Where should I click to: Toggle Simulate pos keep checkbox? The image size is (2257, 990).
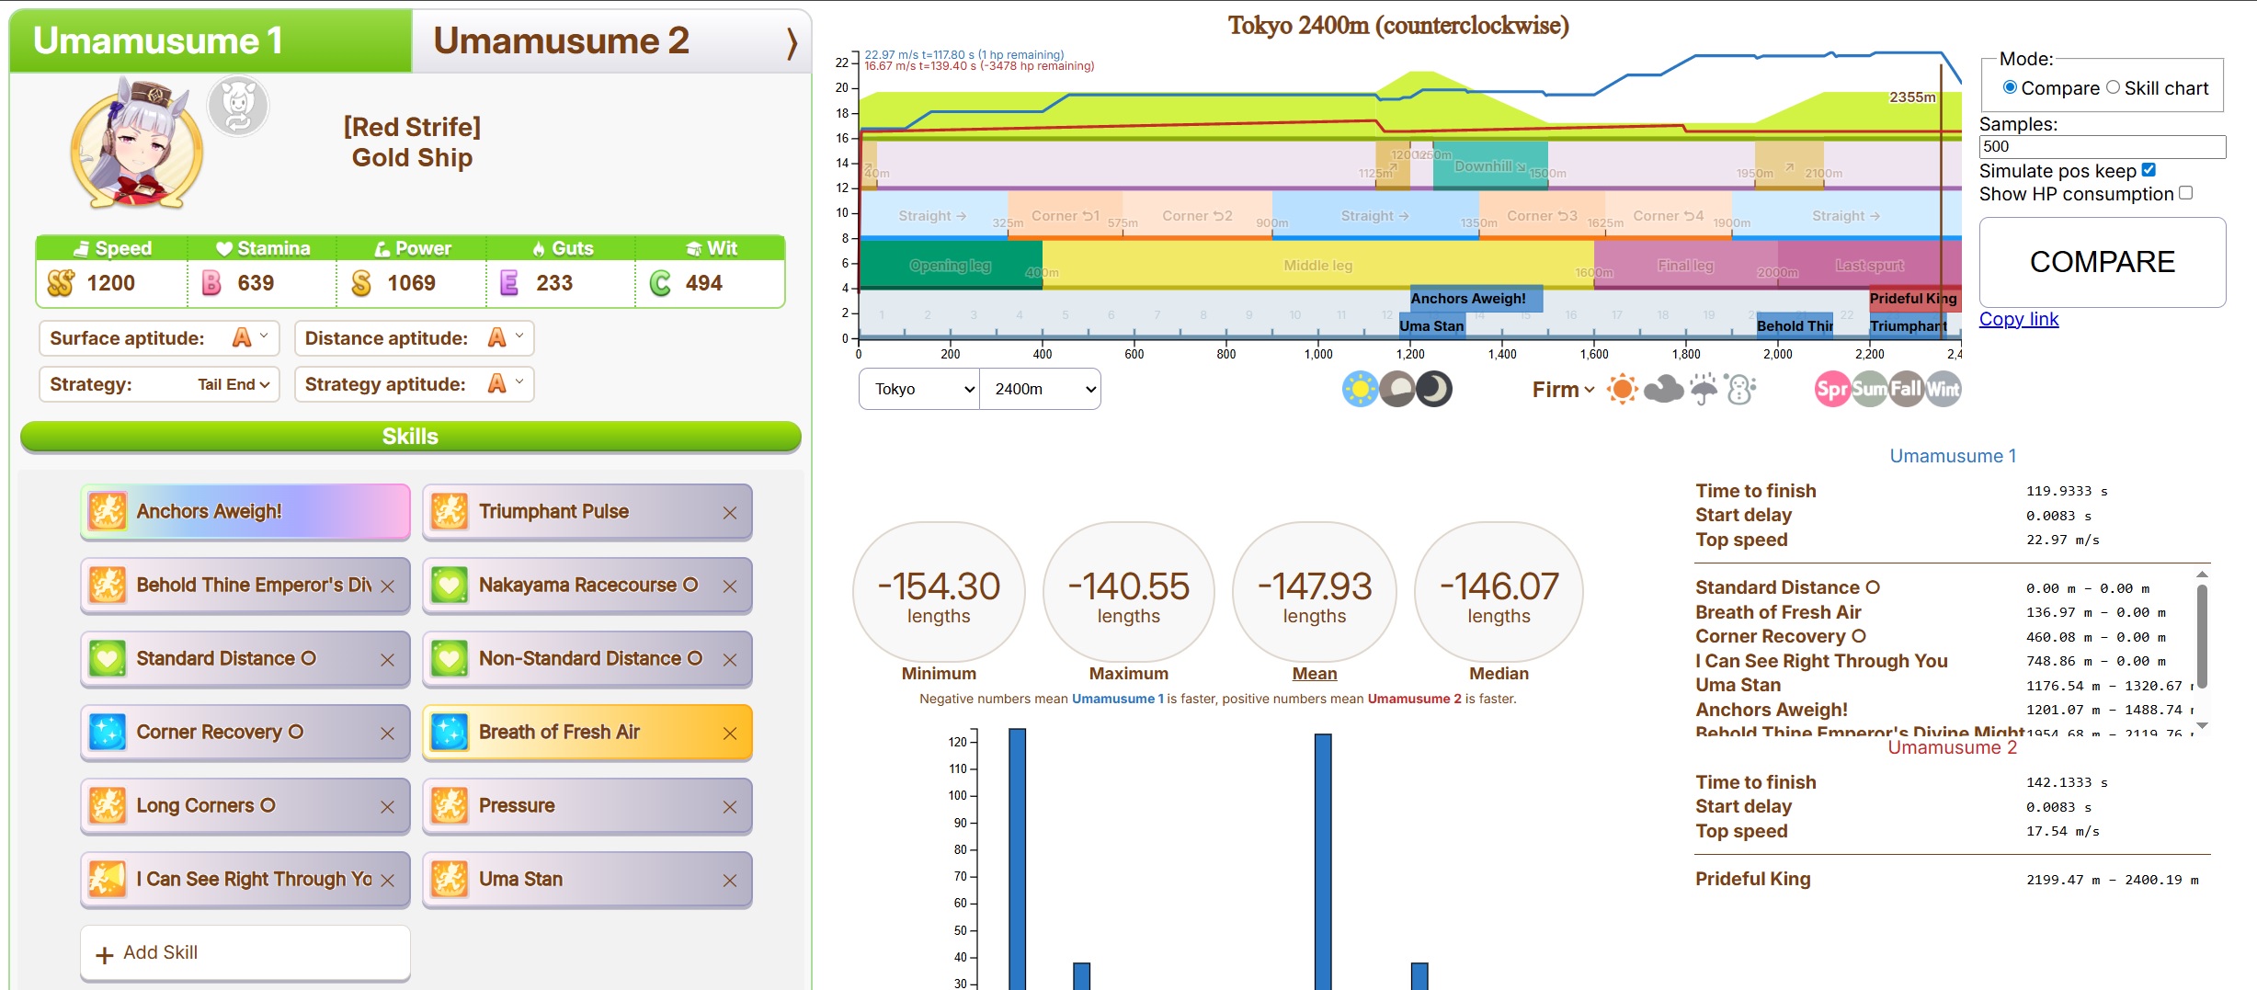pyautogui.click(x=2149, y=170)
